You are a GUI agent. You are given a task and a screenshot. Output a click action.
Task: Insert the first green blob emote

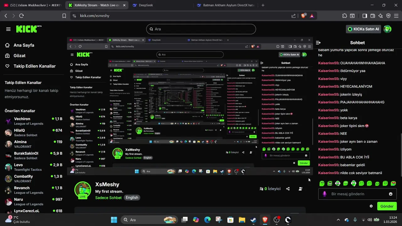(322, 183)
